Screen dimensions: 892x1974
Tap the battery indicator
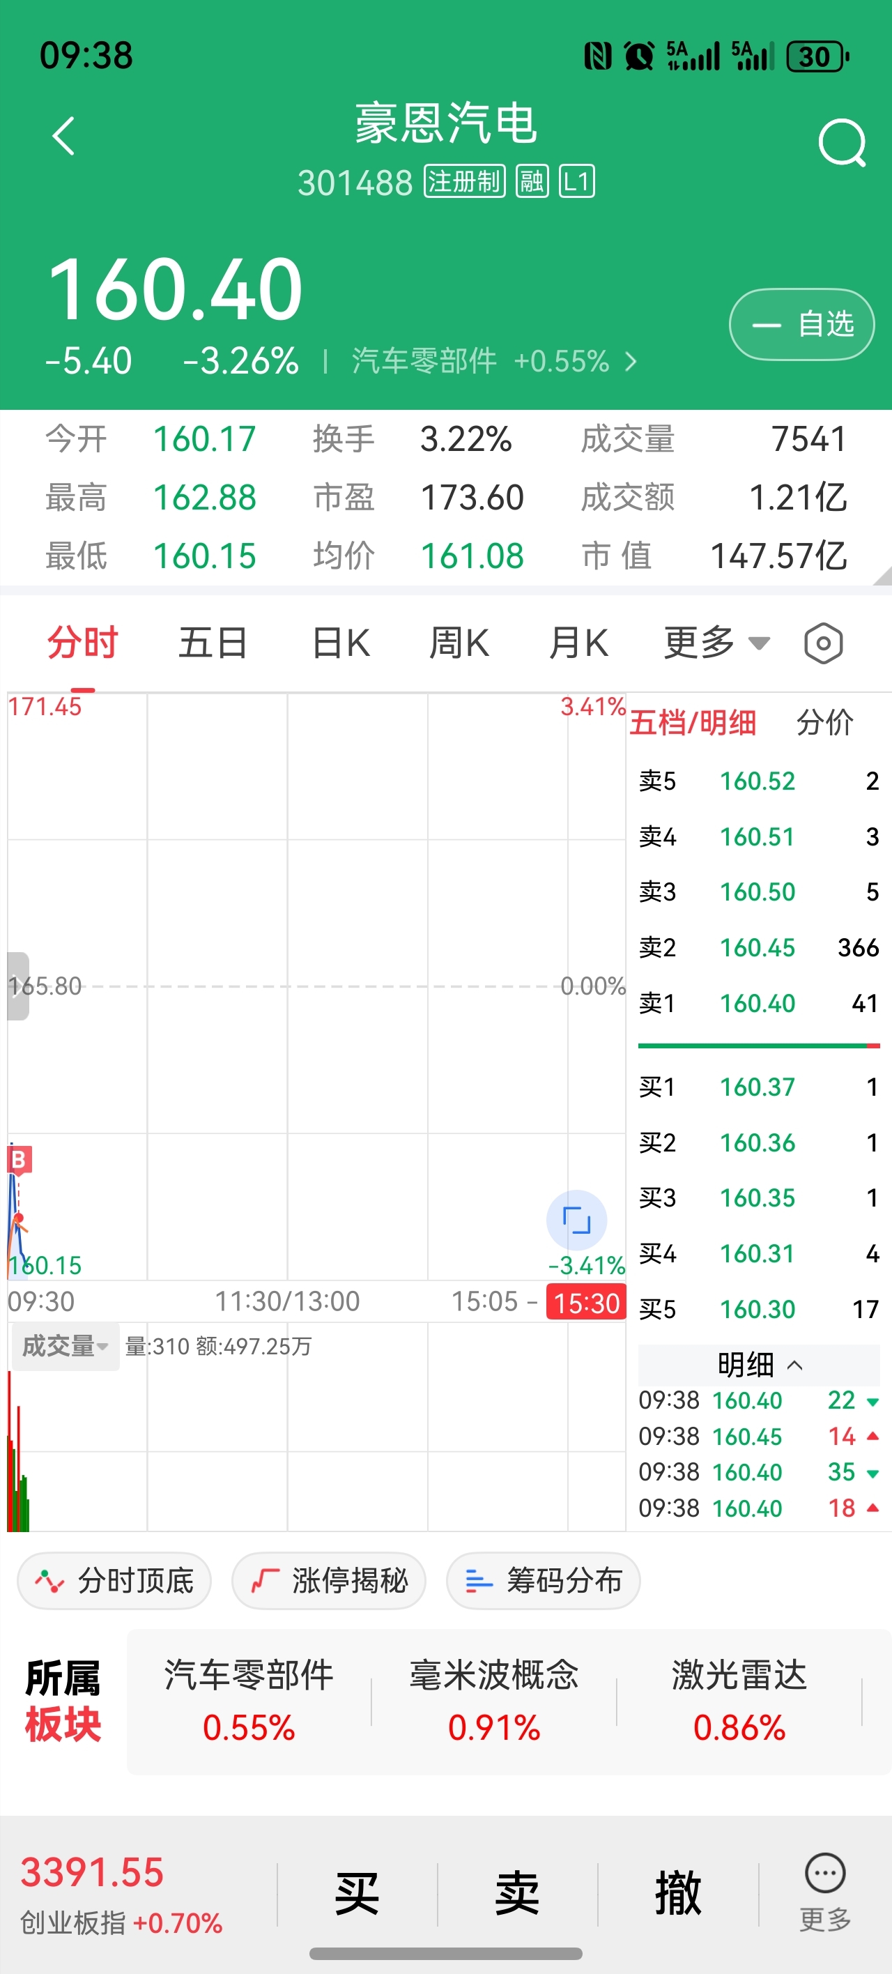tap(818, 56)
